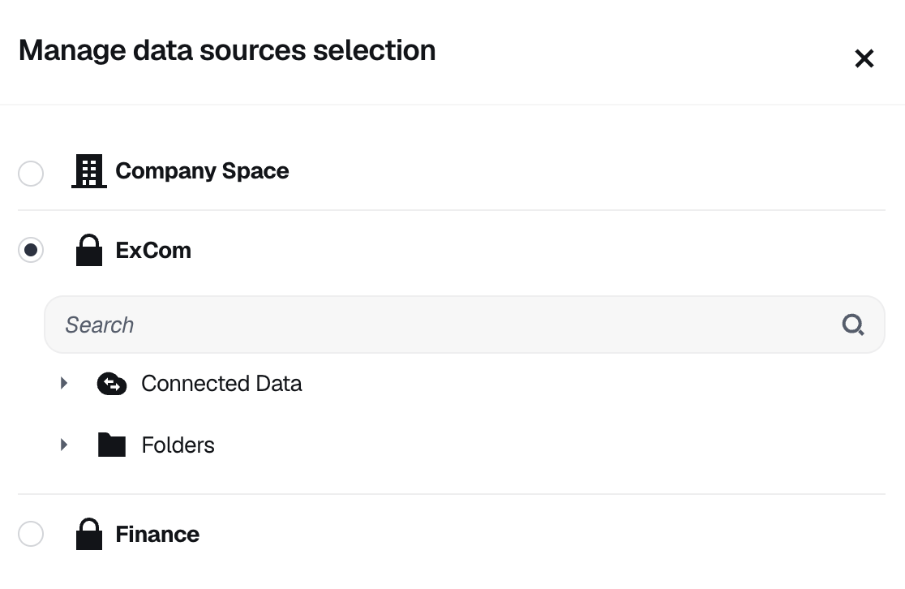Click the Connected Data label
This screenshot has height=589, width=905.
[x=221, y=384]
